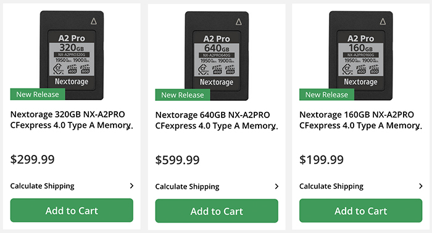Expand Calculate Shipping chevron for $599.99 item
432x233 pixels.
tap(276, 186)
